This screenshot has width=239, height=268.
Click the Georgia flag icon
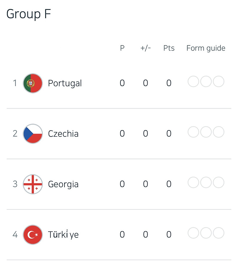click(33, 184)
